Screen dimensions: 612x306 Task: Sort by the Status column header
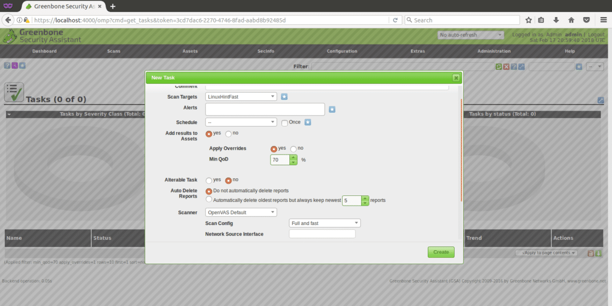(102, 238)
